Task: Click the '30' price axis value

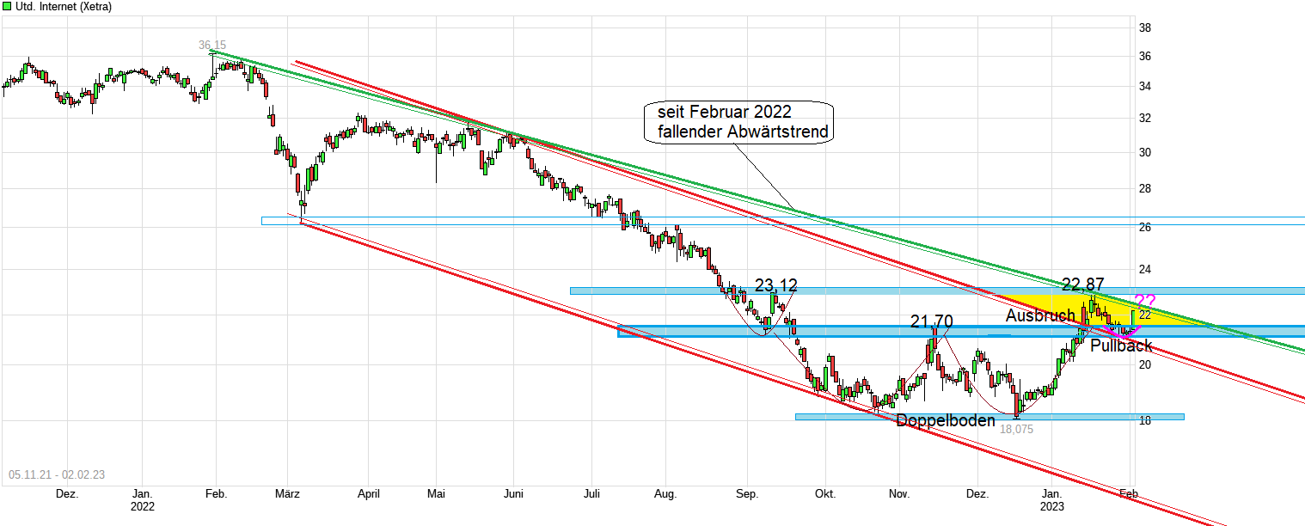Action: tap(1145, 153)
